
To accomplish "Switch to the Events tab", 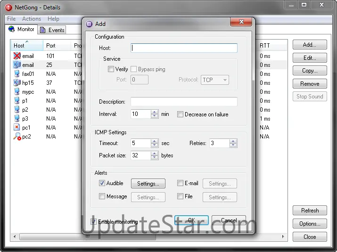I will [x=52, y=30].
